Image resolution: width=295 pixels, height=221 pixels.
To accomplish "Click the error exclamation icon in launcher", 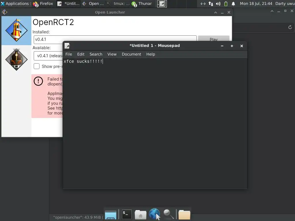I will click(38, 81).
